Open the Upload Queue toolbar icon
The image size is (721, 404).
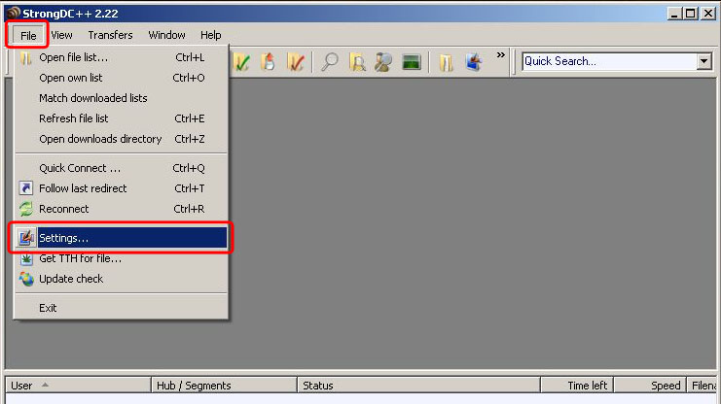269,62
